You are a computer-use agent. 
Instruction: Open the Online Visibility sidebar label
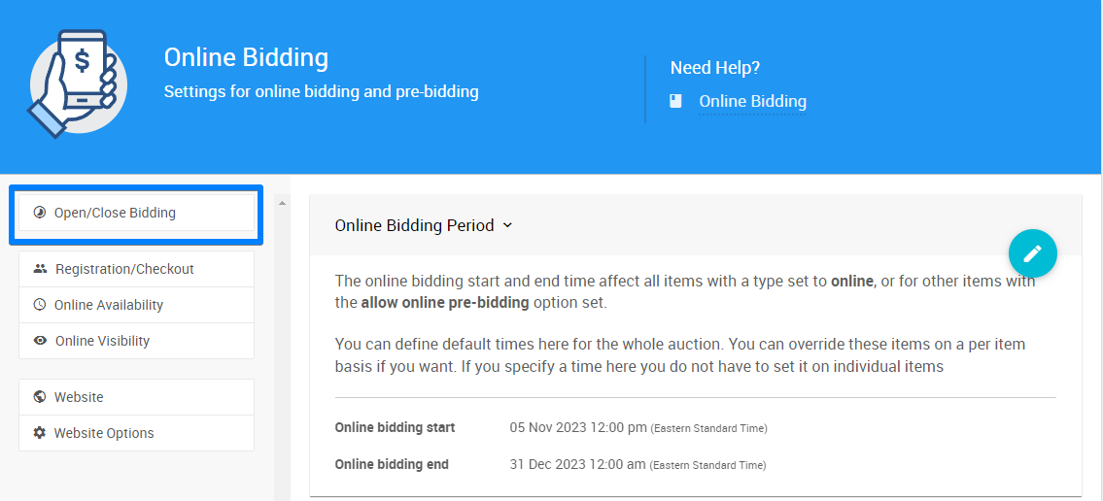point(102,341)
